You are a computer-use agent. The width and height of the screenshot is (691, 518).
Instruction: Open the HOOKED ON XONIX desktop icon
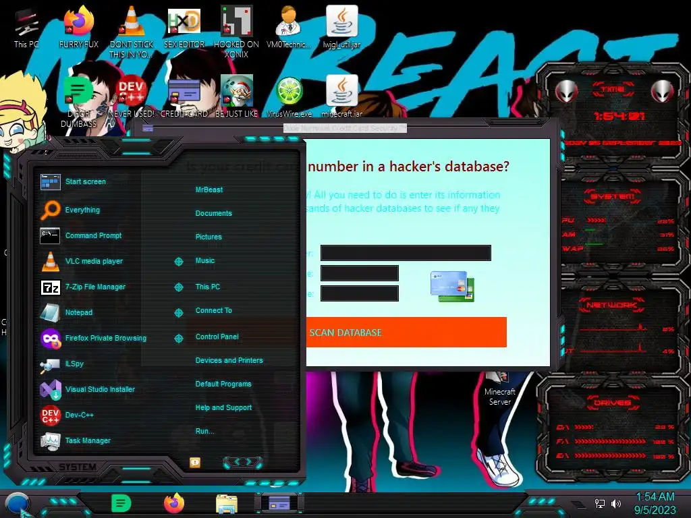(236, 32)
